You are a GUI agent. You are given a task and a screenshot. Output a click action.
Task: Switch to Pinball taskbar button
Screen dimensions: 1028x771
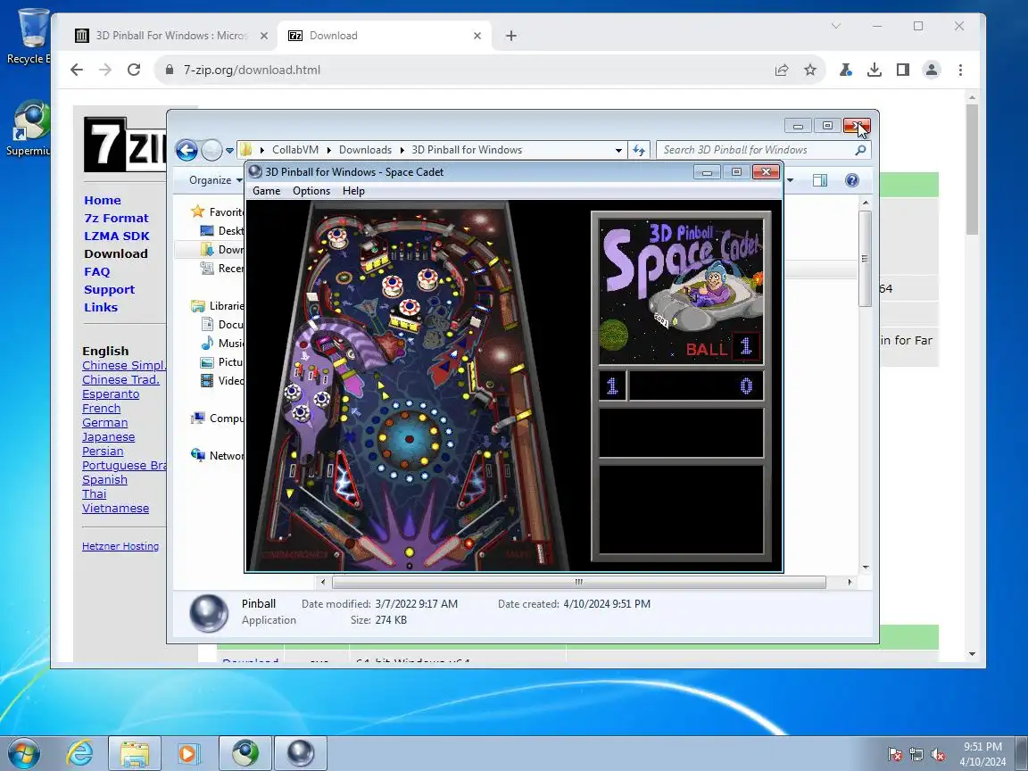pos(300,753)
